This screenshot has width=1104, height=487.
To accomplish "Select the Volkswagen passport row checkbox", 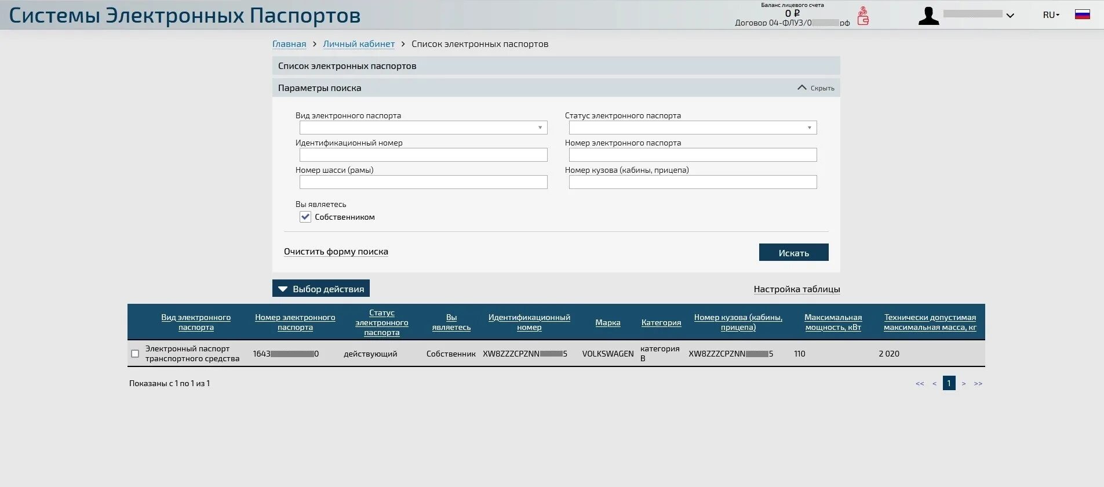I will (x=135, y=354).
